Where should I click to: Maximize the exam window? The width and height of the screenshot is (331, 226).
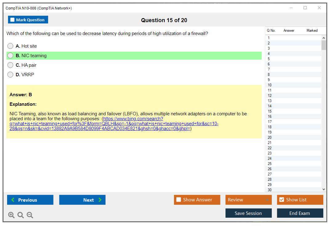pyautogui.click(x=305, y=8)
